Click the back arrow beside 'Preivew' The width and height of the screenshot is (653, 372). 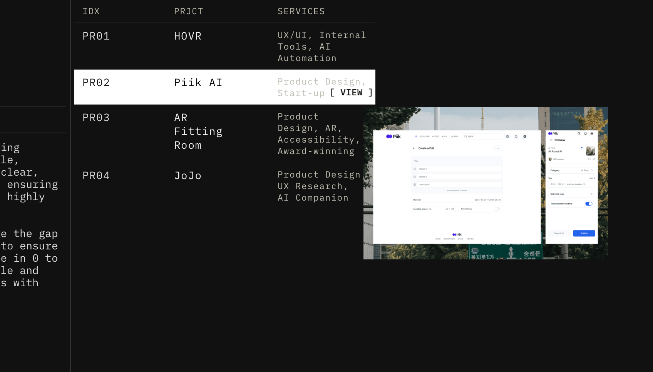(x=551, y=140)
